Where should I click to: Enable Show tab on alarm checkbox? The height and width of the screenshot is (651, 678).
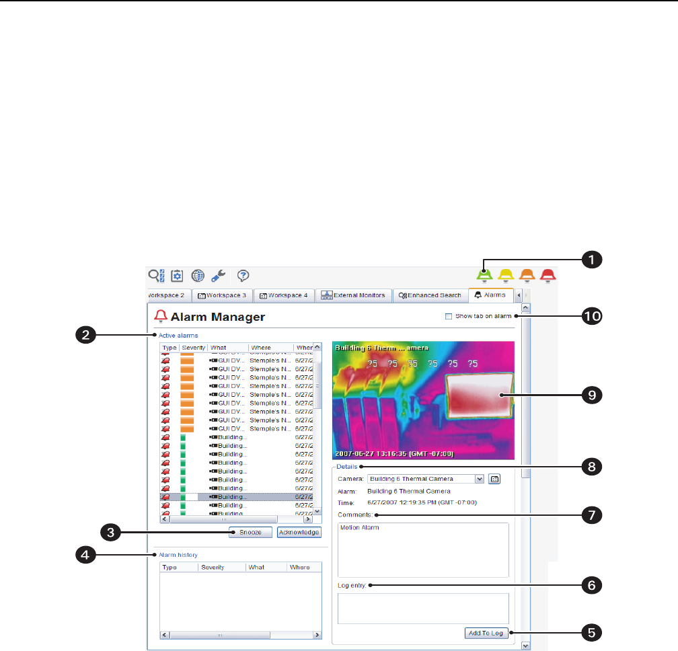coord(449,317)
